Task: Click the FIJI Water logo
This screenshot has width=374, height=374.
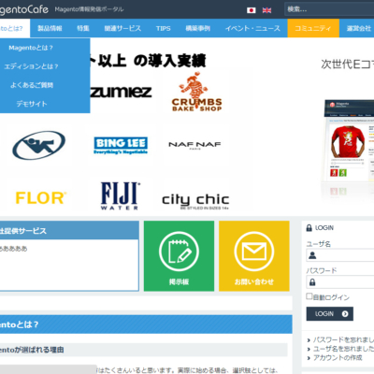Action: point(120,196)
